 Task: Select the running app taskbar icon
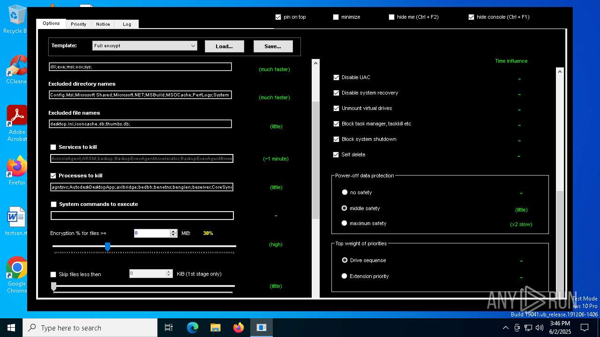click(262, 328)
